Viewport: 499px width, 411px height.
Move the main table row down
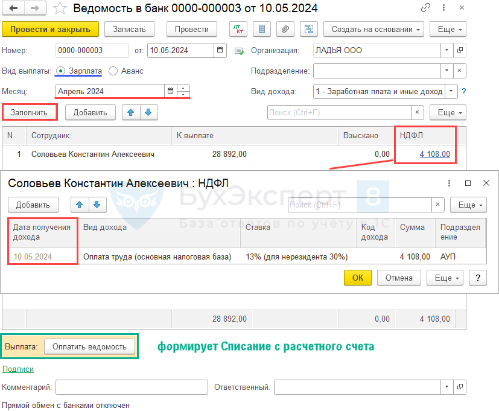coord(148,112)
